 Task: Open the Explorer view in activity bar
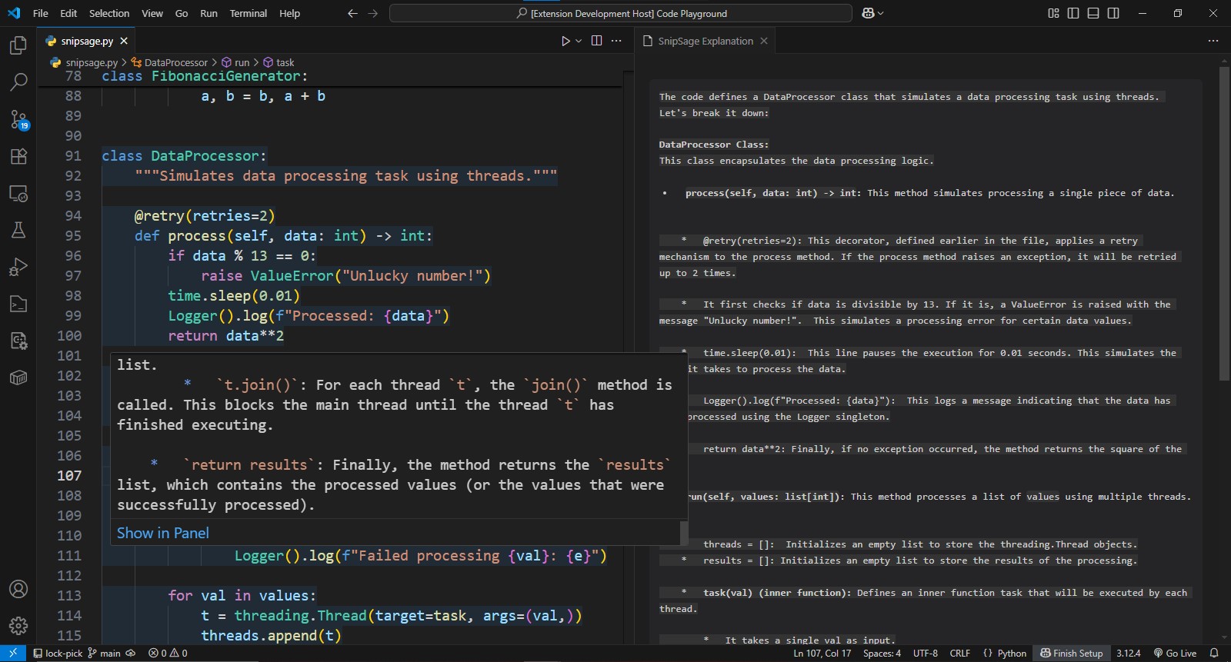(18, 45)
